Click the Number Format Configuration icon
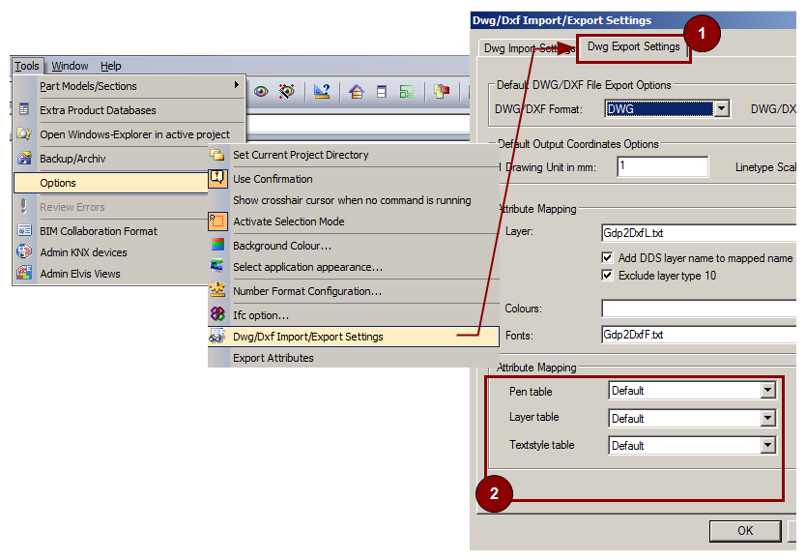The width and height of the screenshot is (806, 560). [x=217, y=290]
